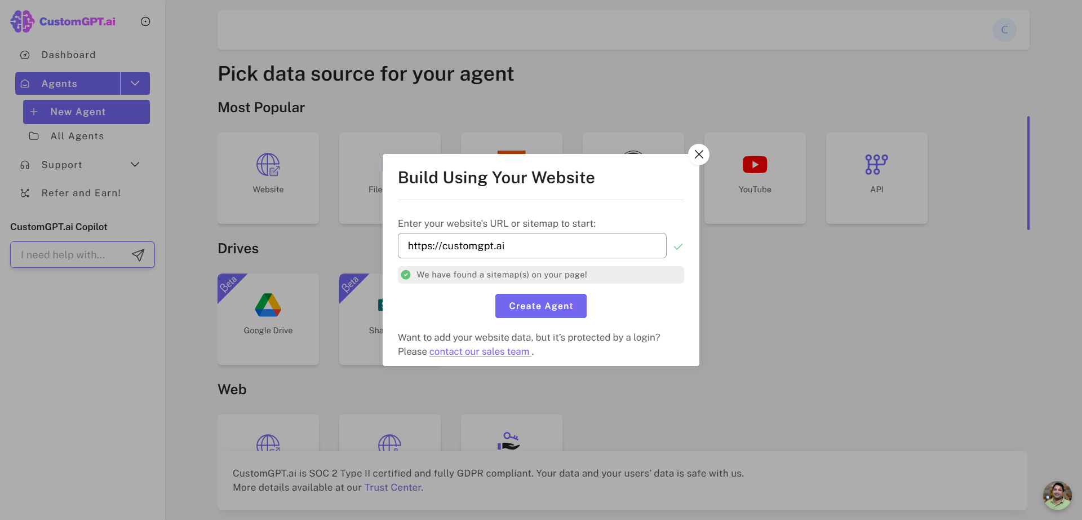Image resolution: width=1082 pixels, height=520 pixels.
Task: Click the New Agent plus icon
Action: tap(34, 112)
